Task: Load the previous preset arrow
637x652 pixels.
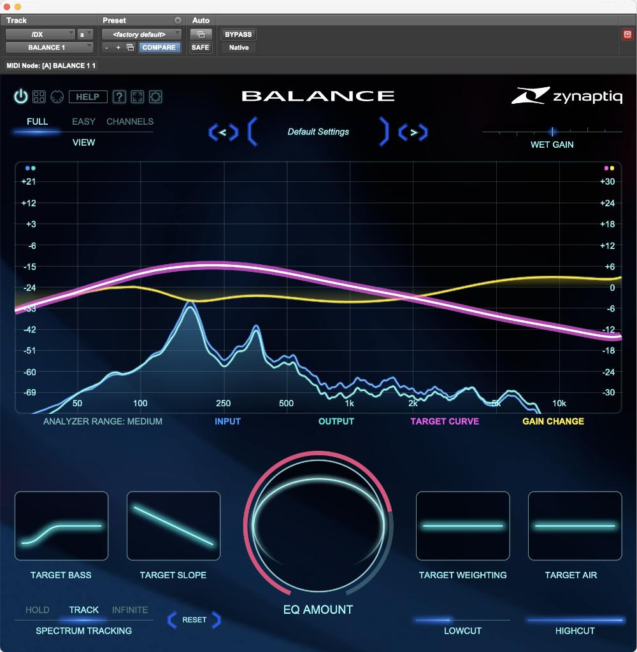Action: point(223,132)
